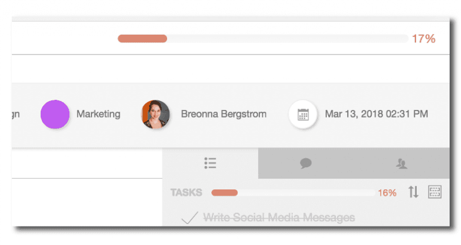Click the sort tasks arrows icon
Screen dimensions: 461x245
coord(413,192)
